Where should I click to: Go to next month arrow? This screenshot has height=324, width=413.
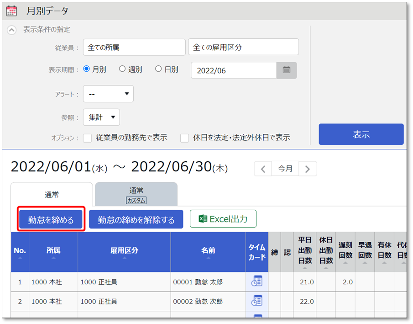point(308,169)
